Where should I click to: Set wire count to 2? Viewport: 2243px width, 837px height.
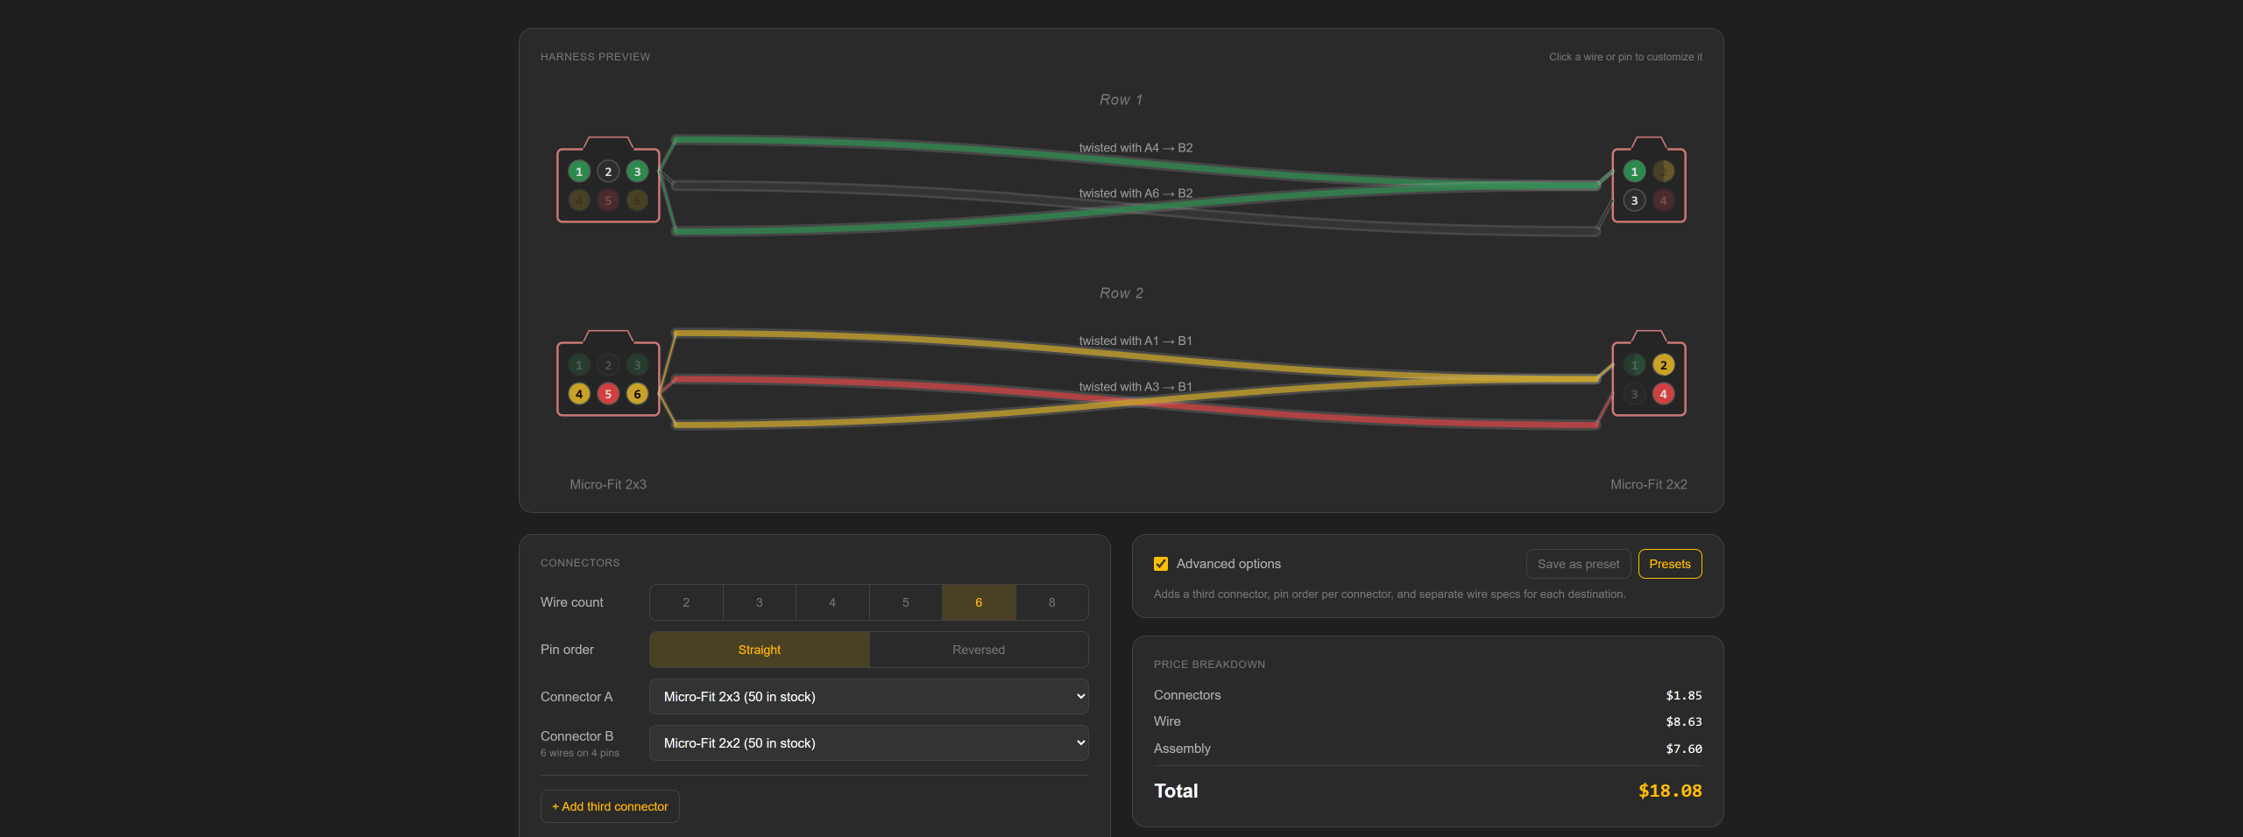[686, 602]
